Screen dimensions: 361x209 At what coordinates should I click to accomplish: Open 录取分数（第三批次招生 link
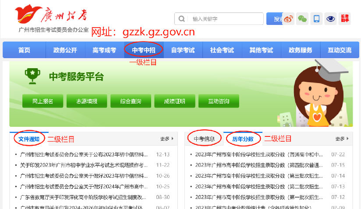point(259,176)
